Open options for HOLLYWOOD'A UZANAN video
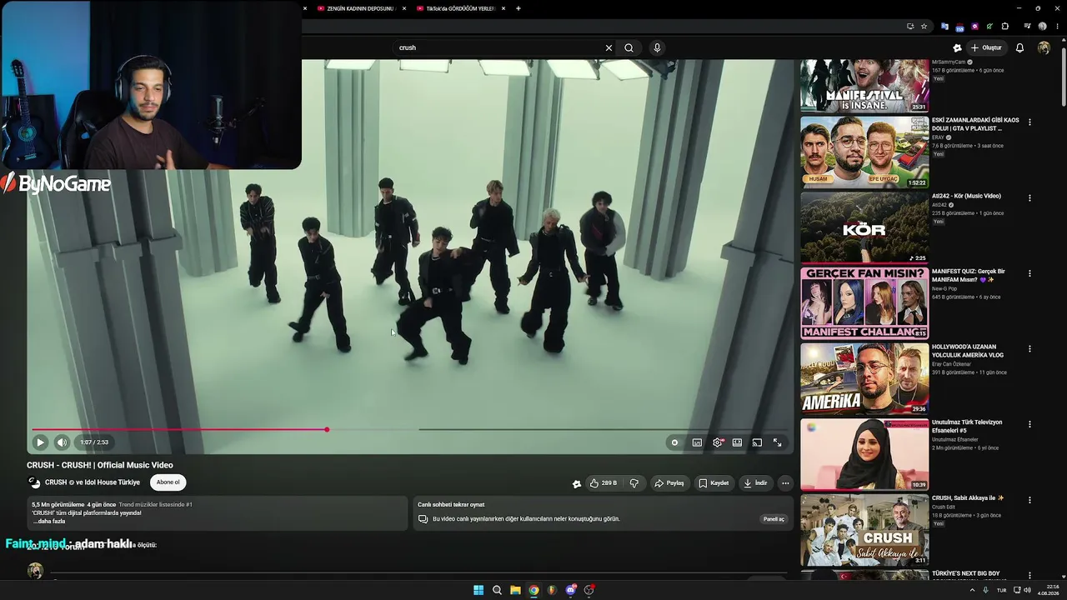This screenshot has width=1067, height=600. pyautogui.click(x=1029, y=349)
